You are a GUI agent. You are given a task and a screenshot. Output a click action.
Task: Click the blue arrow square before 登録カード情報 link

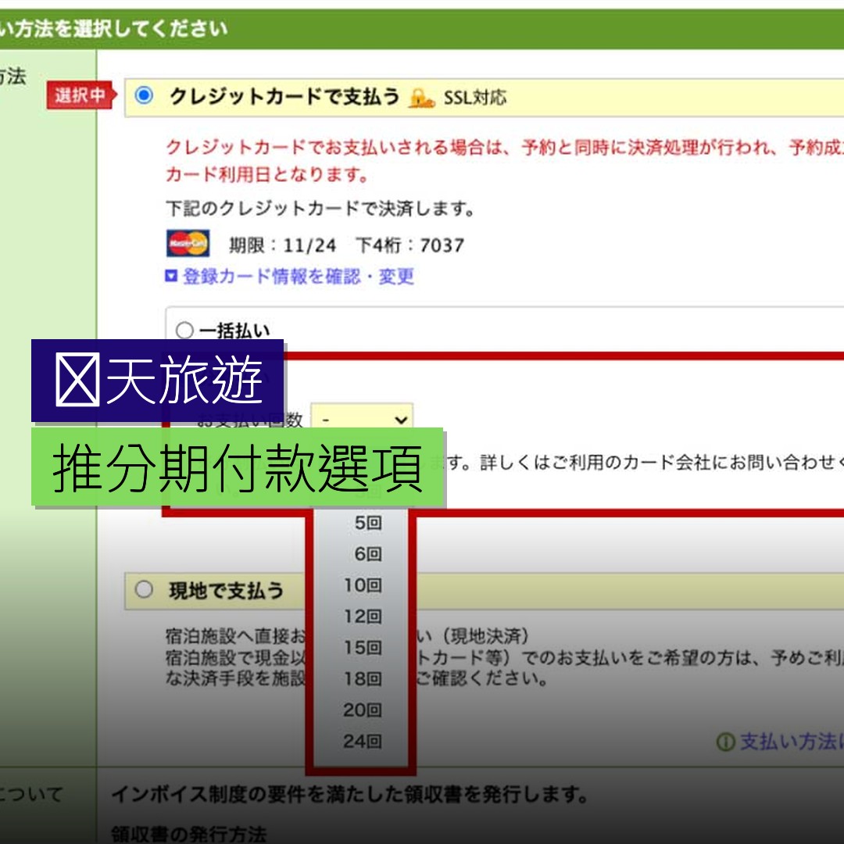point(170,277)
